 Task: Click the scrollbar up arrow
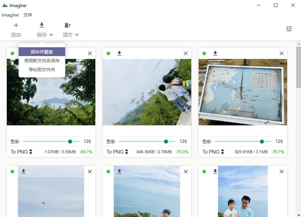tap(299, 44)
